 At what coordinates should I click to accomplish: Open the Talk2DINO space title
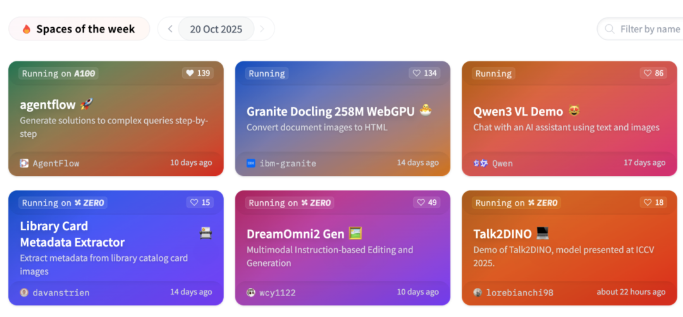[502, 233]
